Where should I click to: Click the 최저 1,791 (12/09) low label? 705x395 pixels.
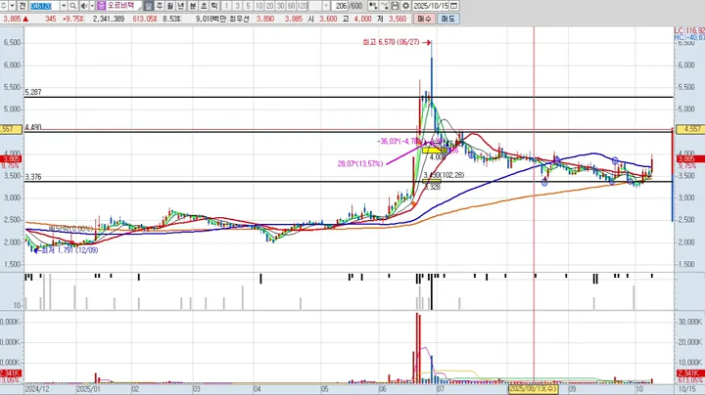(x=70, y=250)
